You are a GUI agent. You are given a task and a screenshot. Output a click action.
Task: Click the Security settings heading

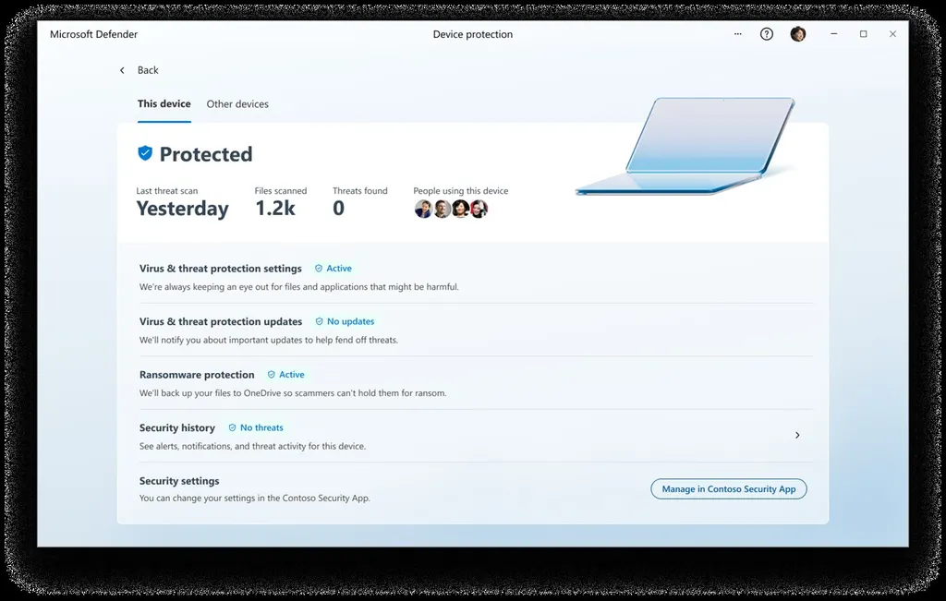click(x=179, y=480)
